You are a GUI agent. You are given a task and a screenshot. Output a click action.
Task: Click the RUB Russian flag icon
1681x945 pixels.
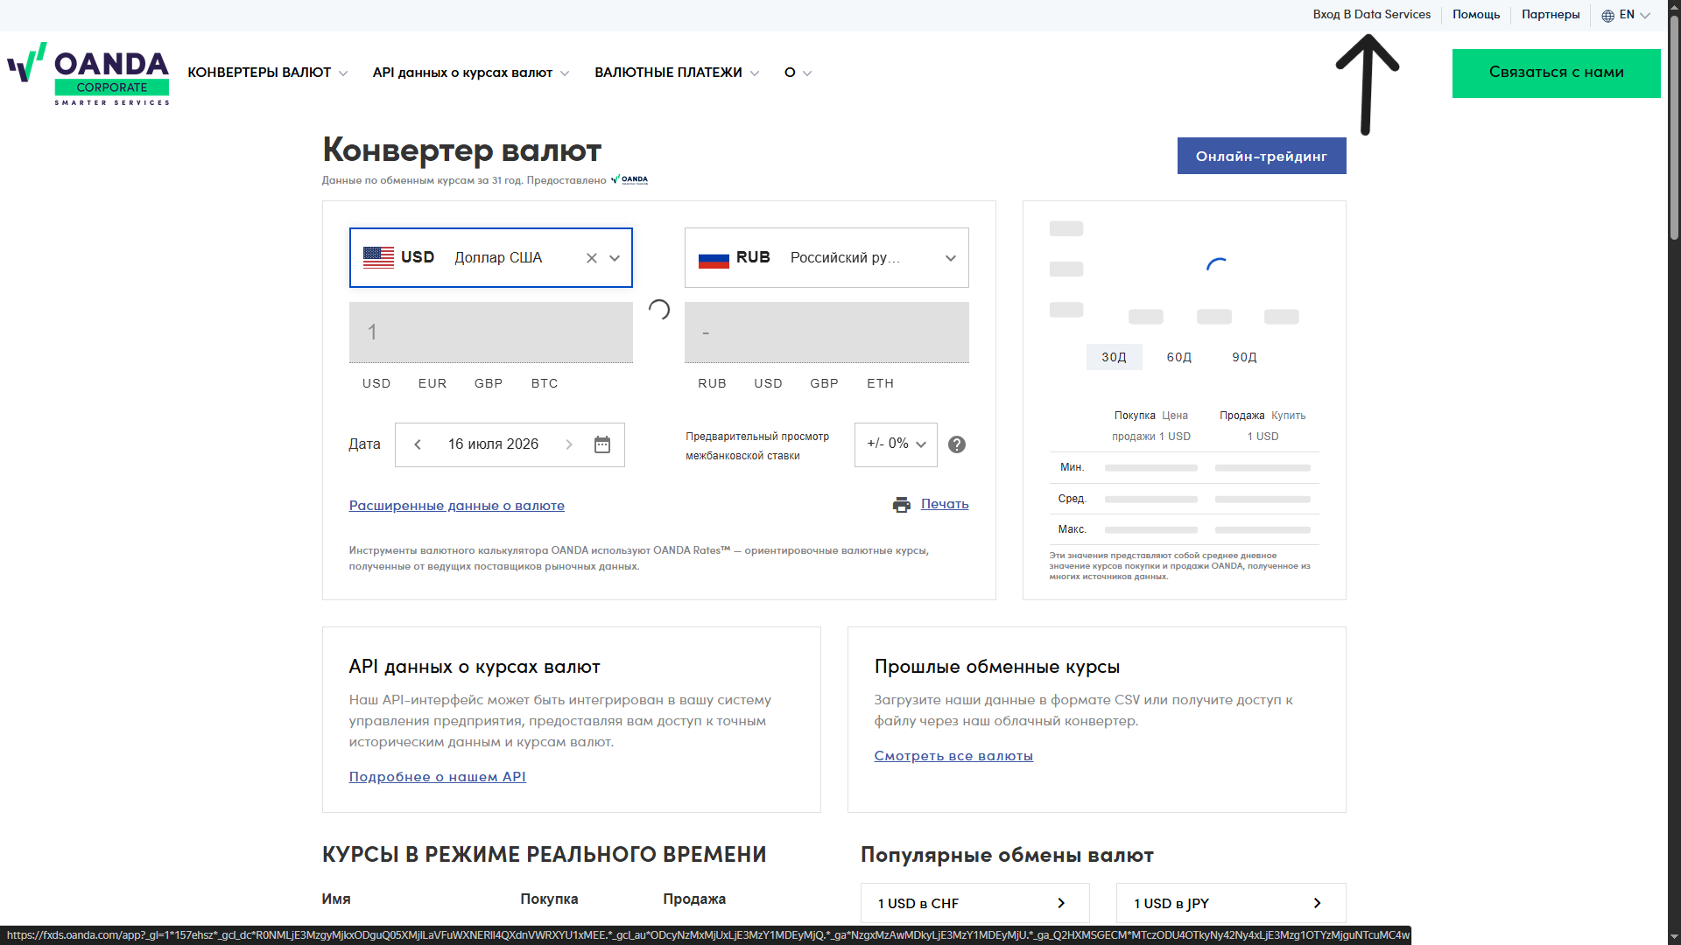click(x=714, y=258)
